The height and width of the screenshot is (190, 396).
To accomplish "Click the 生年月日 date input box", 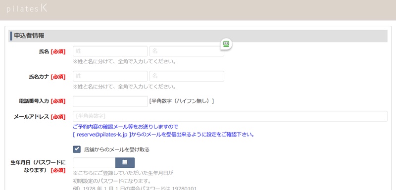I will click(94, 163).
